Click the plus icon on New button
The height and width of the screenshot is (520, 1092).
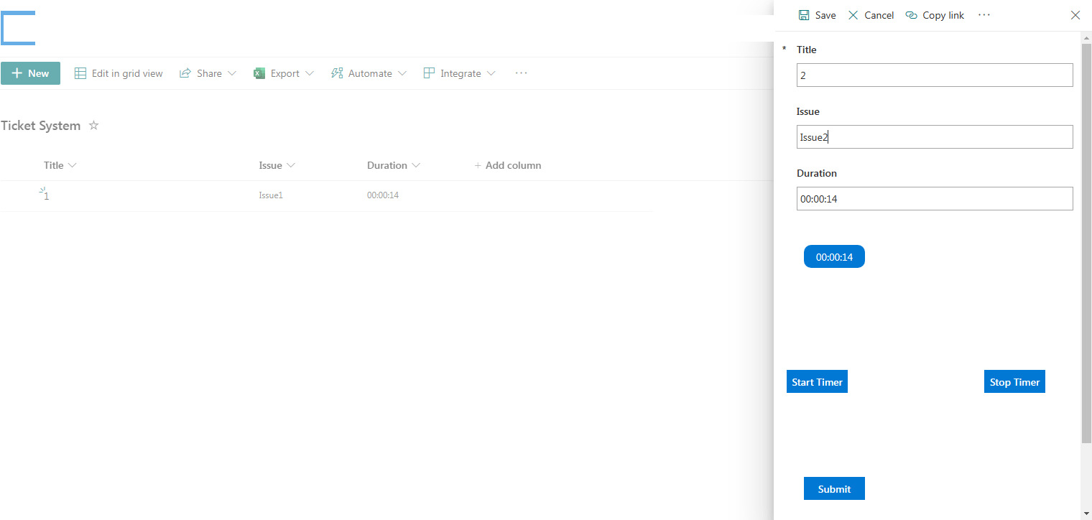click(18, 73)
